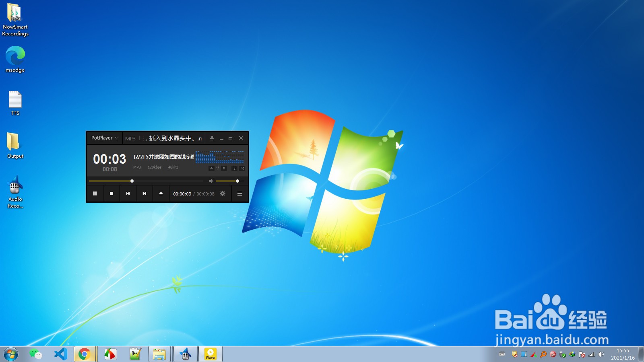Open the playlist hamburger menu
The height and width of the screenshot is (362, 644).
(x=240, y=193)
